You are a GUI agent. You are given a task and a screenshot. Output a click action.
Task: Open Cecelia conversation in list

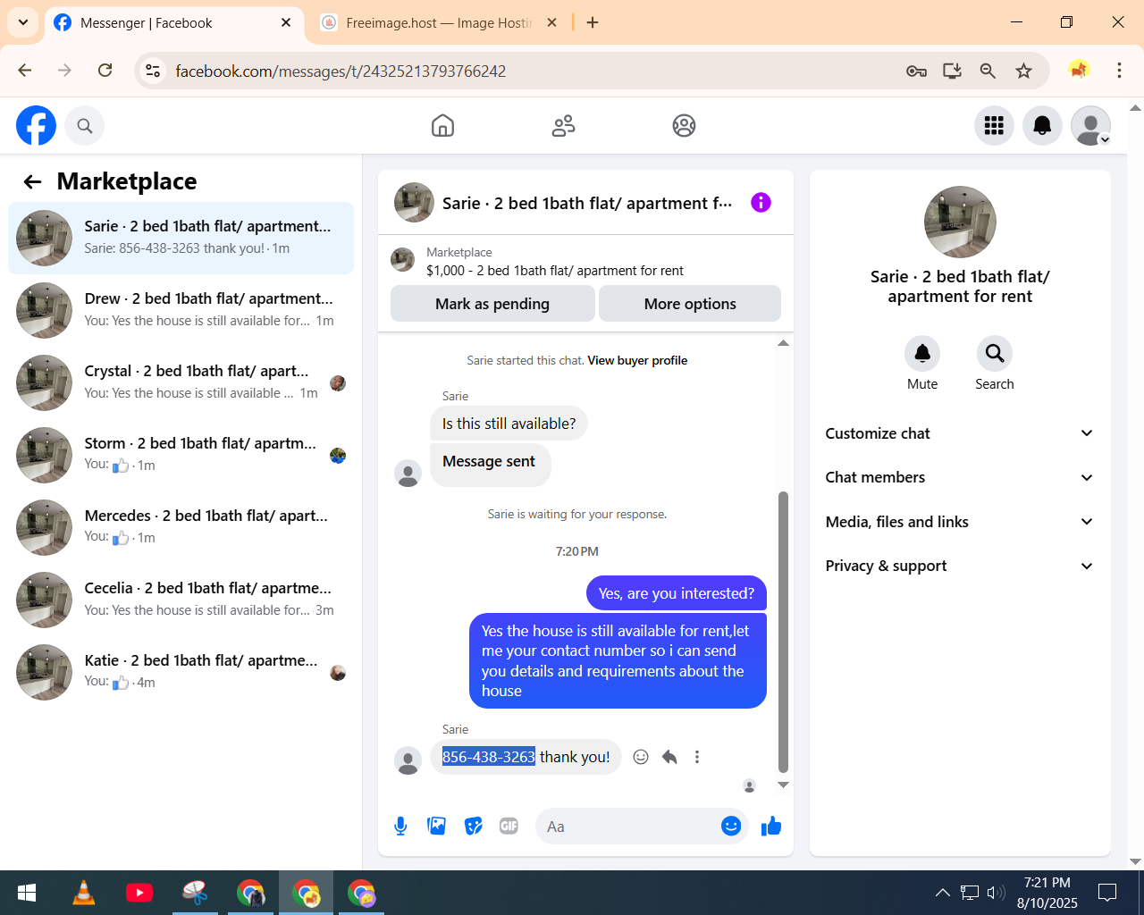181,600
